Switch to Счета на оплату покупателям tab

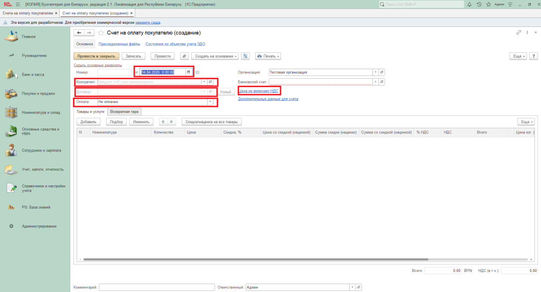(x=27, y=13)
